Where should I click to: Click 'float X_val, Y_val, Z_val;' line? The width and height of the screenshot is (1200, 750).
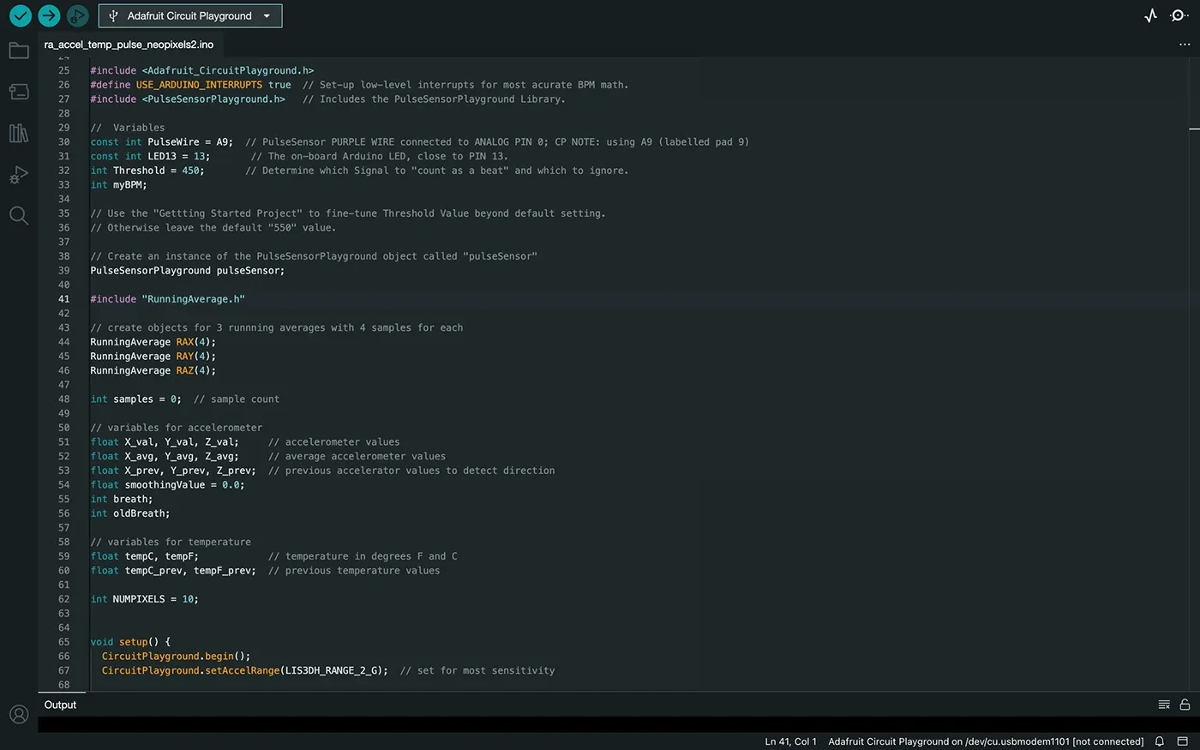(x=165, y=442)
